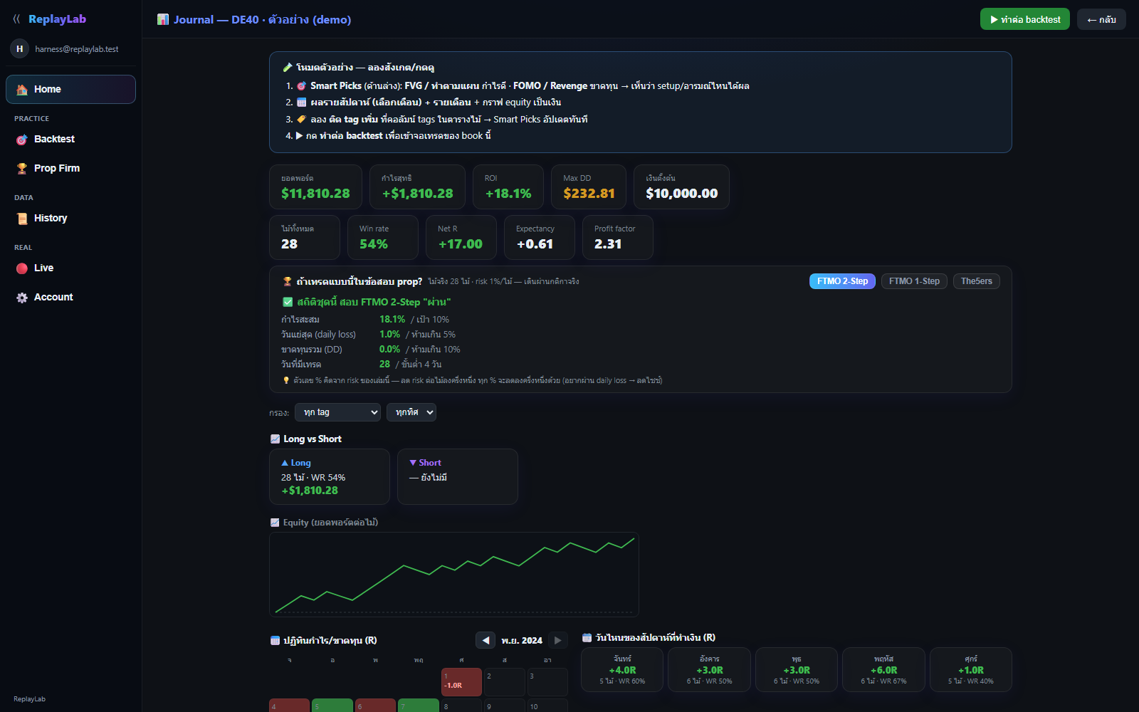Click the Tuesday card with WR 50%
This screenshot has width=1139, height=712.
point(710,669)
